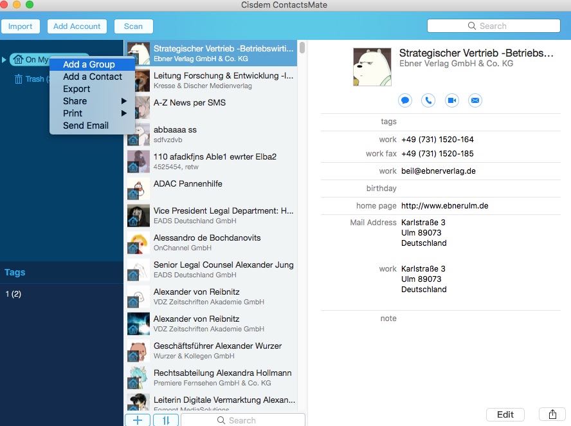Select avatar of Rechtsabteilung Alexandra Hollmann
The image size is (571, 426).
[x=138, y=378]
